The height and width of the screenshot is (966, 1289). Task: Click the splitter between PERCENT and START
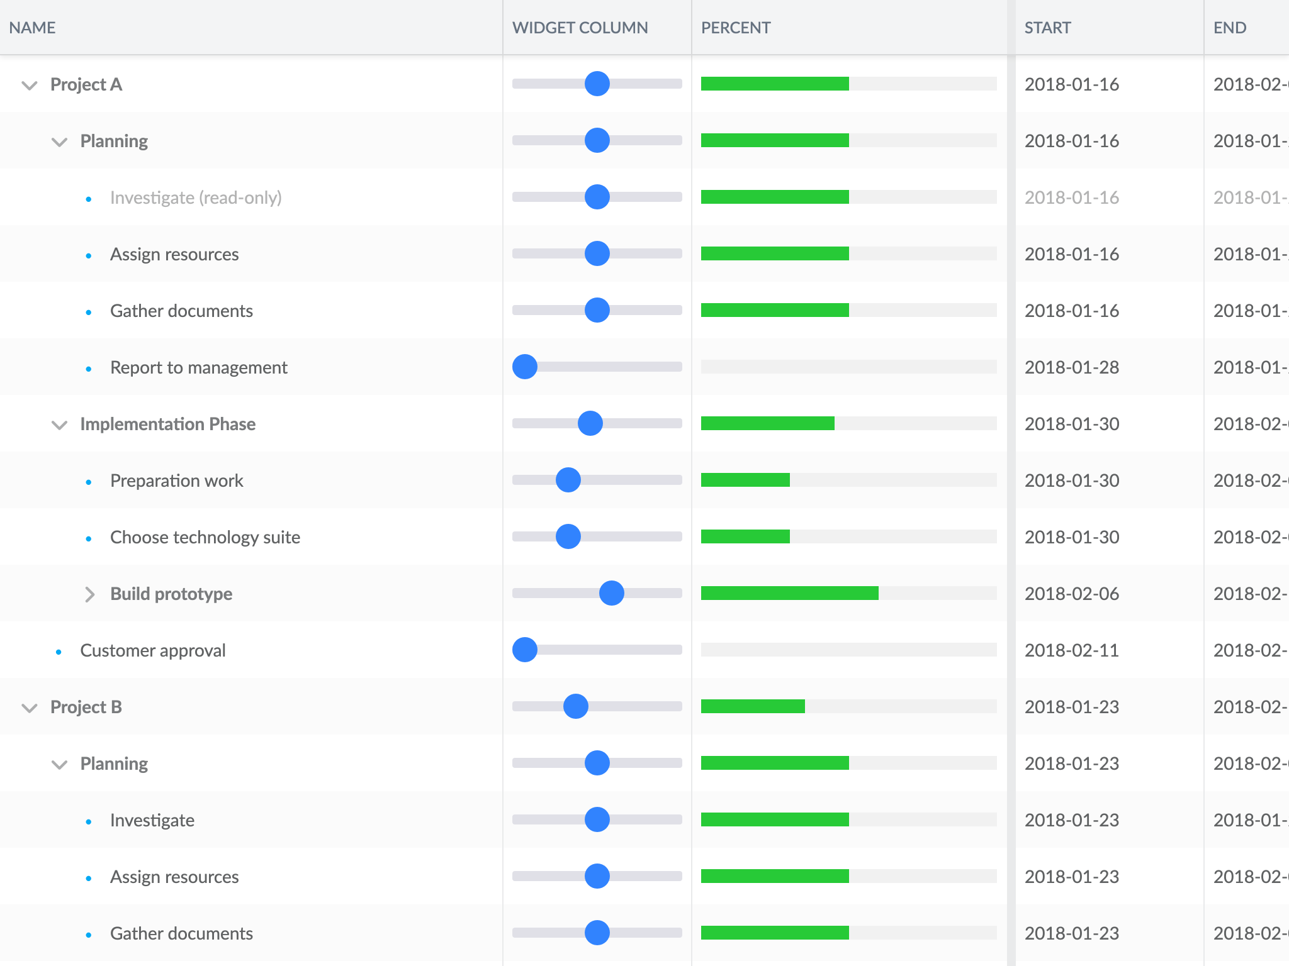(1011, 483)
